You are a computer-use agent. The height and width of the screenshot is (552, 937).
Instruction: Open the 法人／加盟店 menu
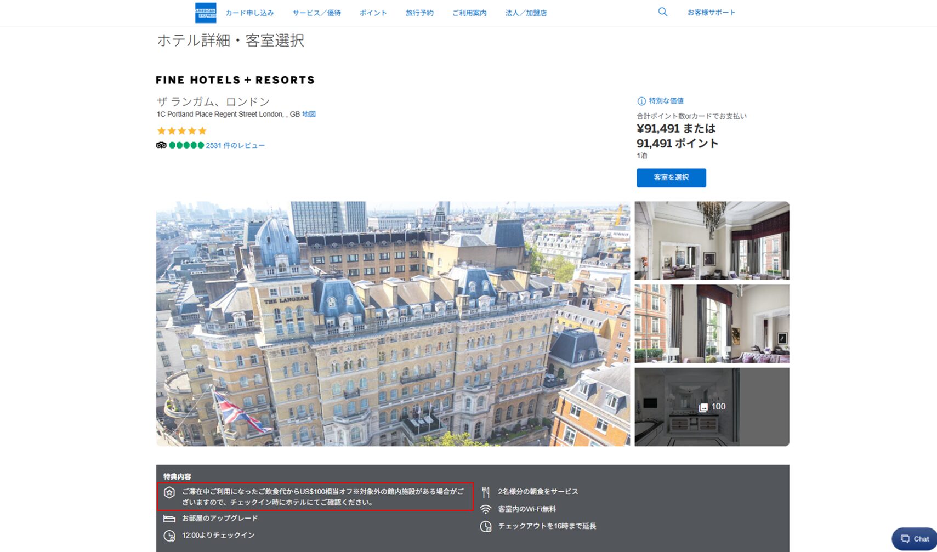click(x=526, y=13)
